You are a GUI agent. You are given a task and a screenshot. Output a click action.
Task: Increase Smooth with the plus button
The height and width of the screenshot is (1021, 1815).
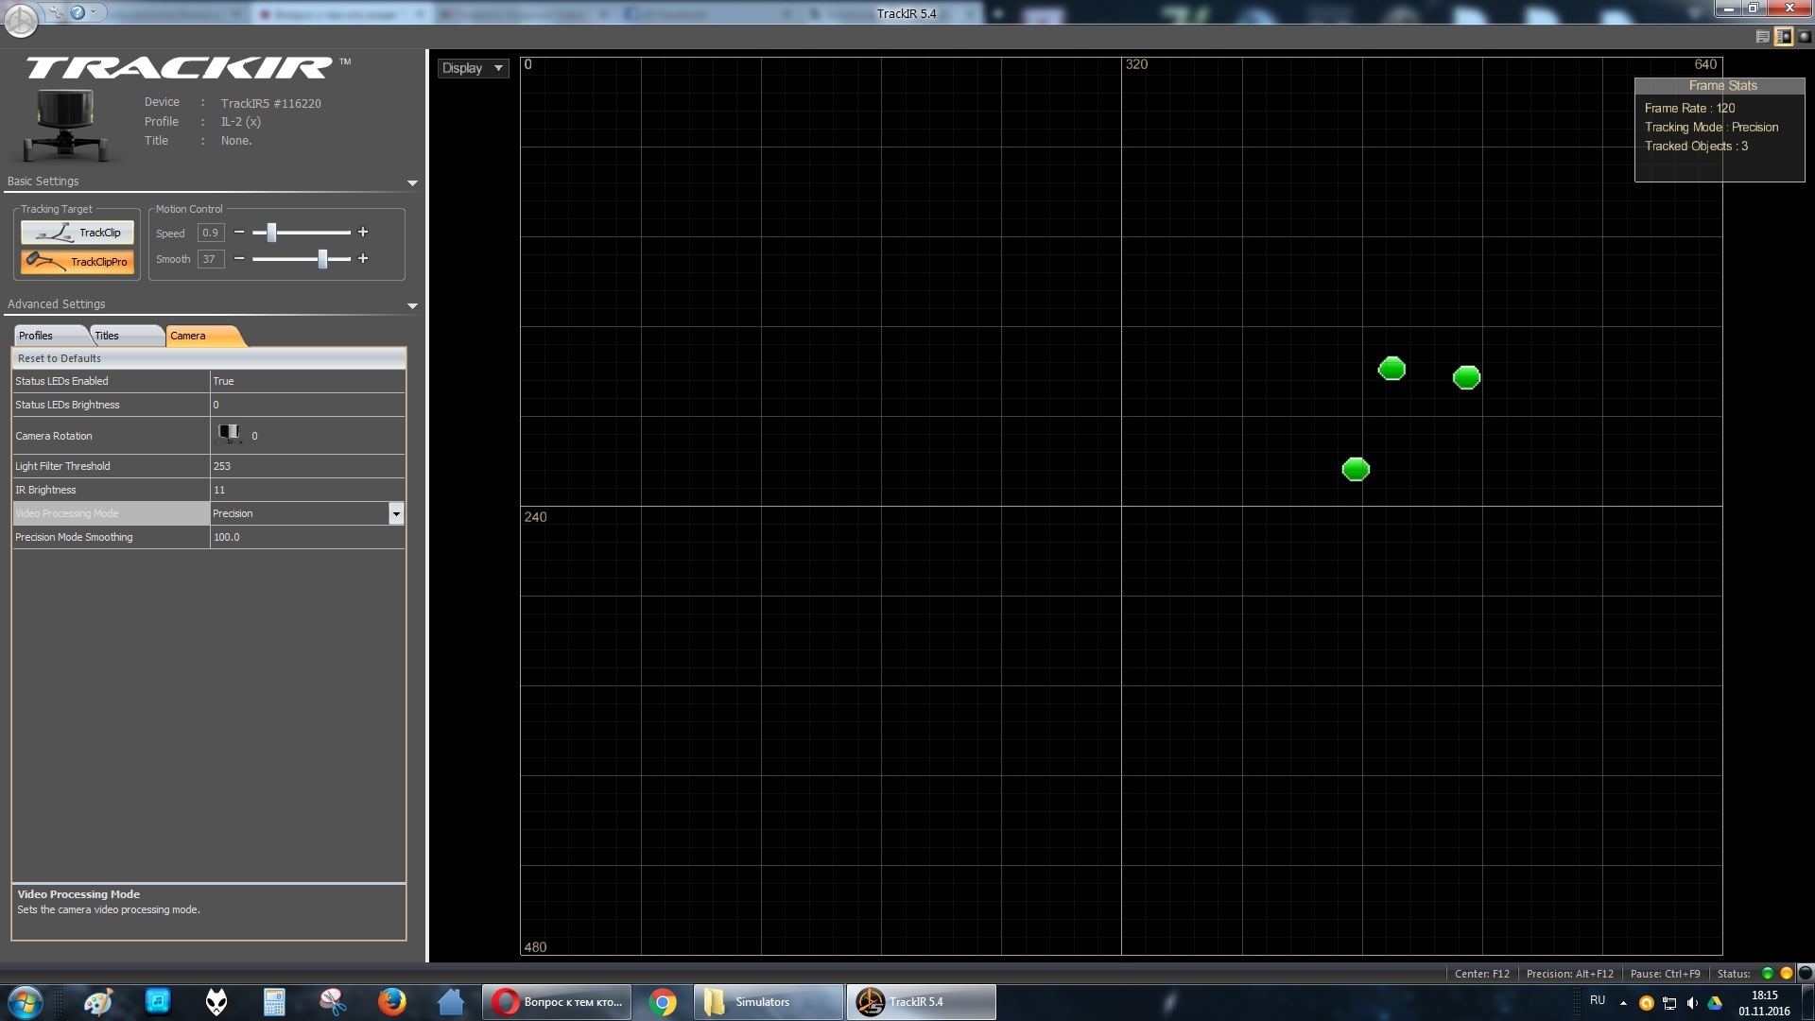(x=363, y=259)
